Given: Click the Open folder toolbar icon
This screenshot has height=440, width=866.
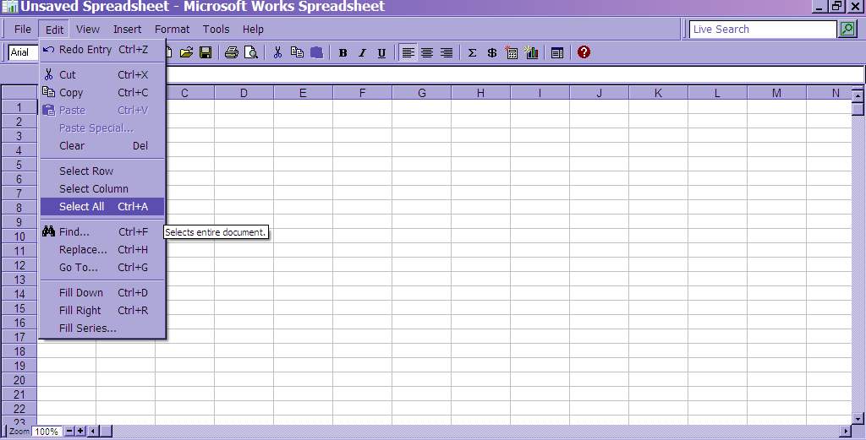Looking at the screenshot, I should [186, 52].
